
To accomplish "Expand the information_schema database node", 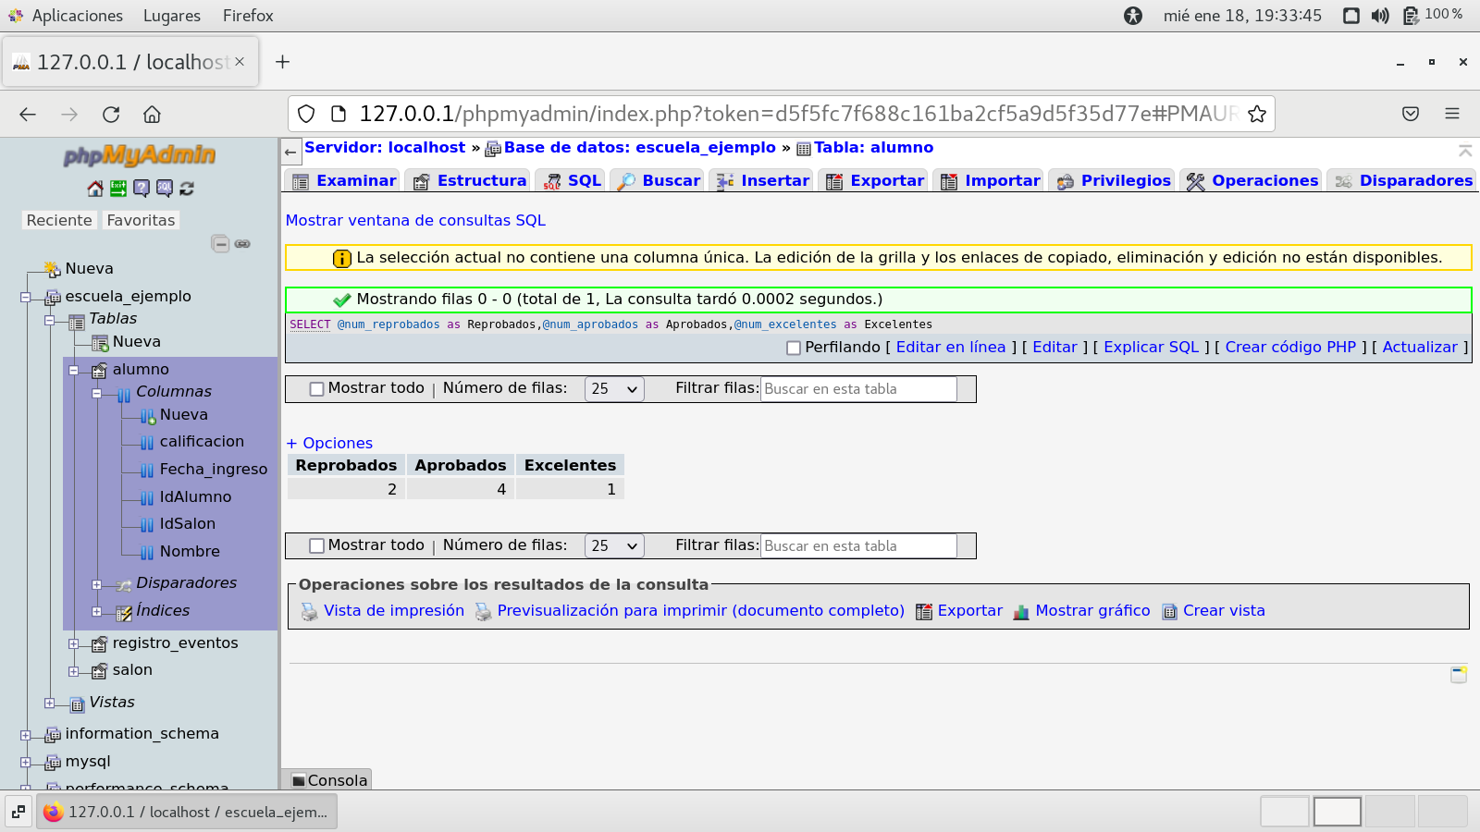I will tap(26, 735).
